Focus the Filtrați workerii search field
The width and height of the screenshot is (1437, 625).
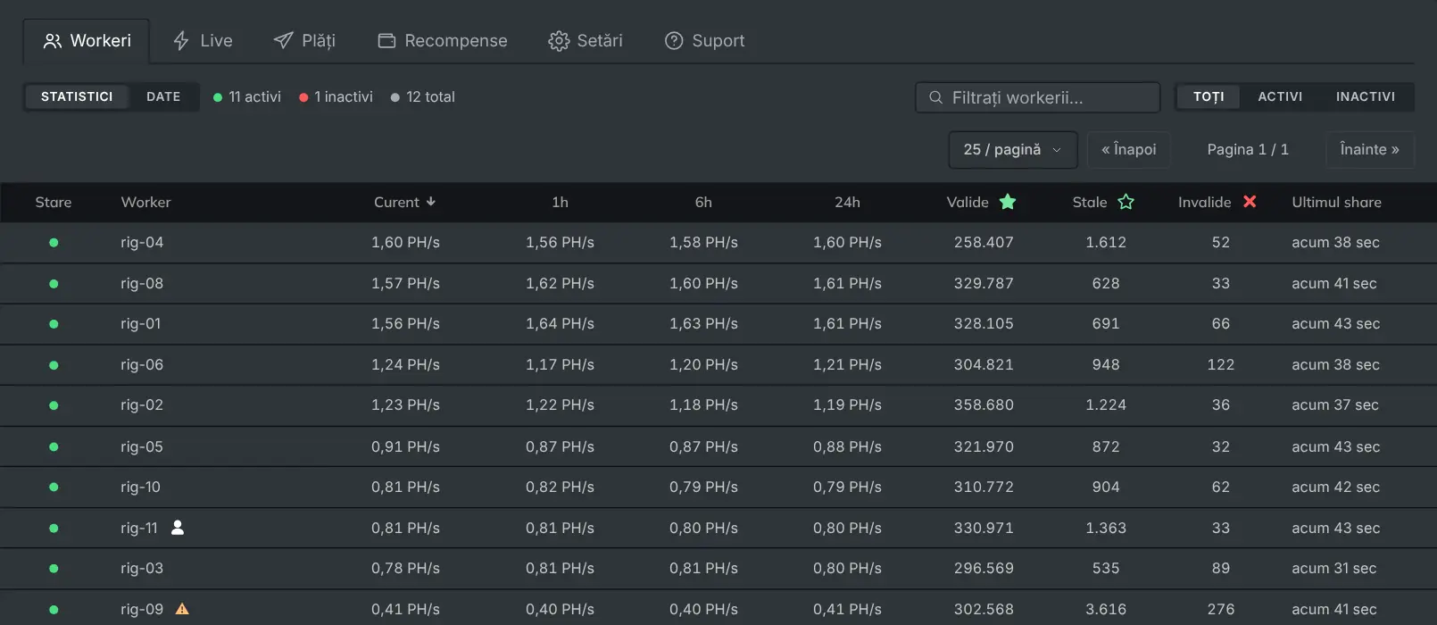(x=1038, y=97)
